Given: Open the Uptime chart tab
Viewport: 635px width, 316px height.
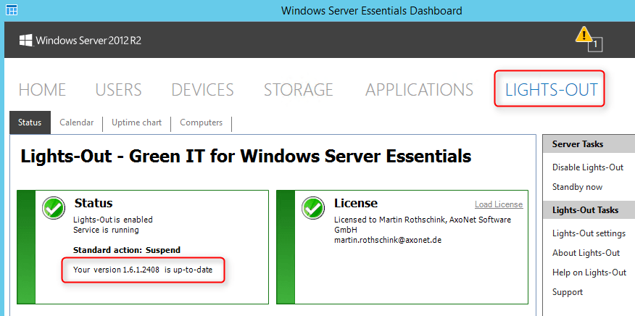Looking at the screenshot, I should 136,122.
